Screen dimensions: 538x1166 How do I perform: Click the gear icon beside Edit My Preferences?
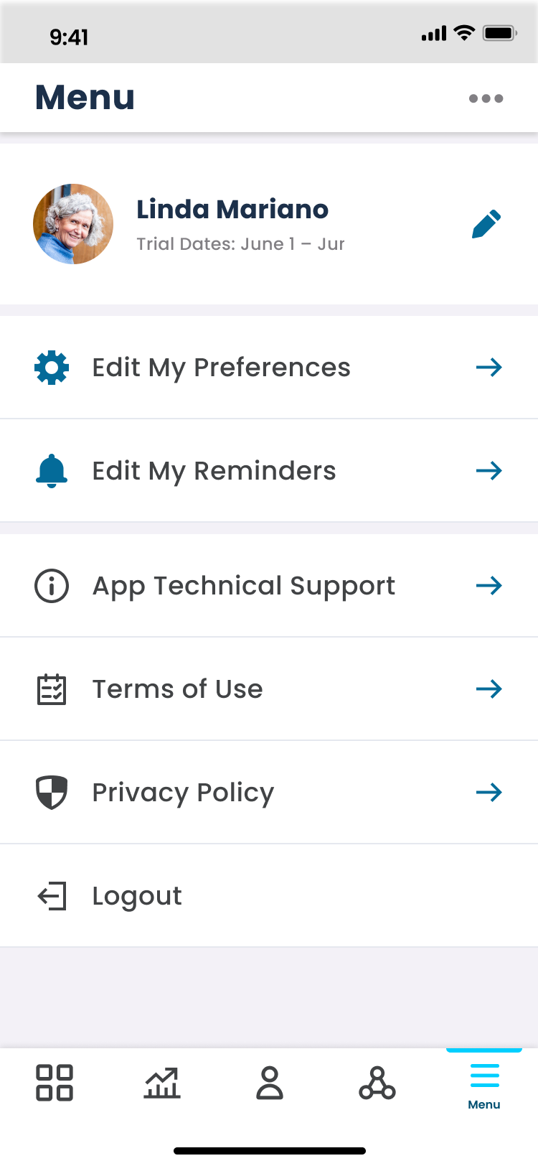(x=52, y=368)
